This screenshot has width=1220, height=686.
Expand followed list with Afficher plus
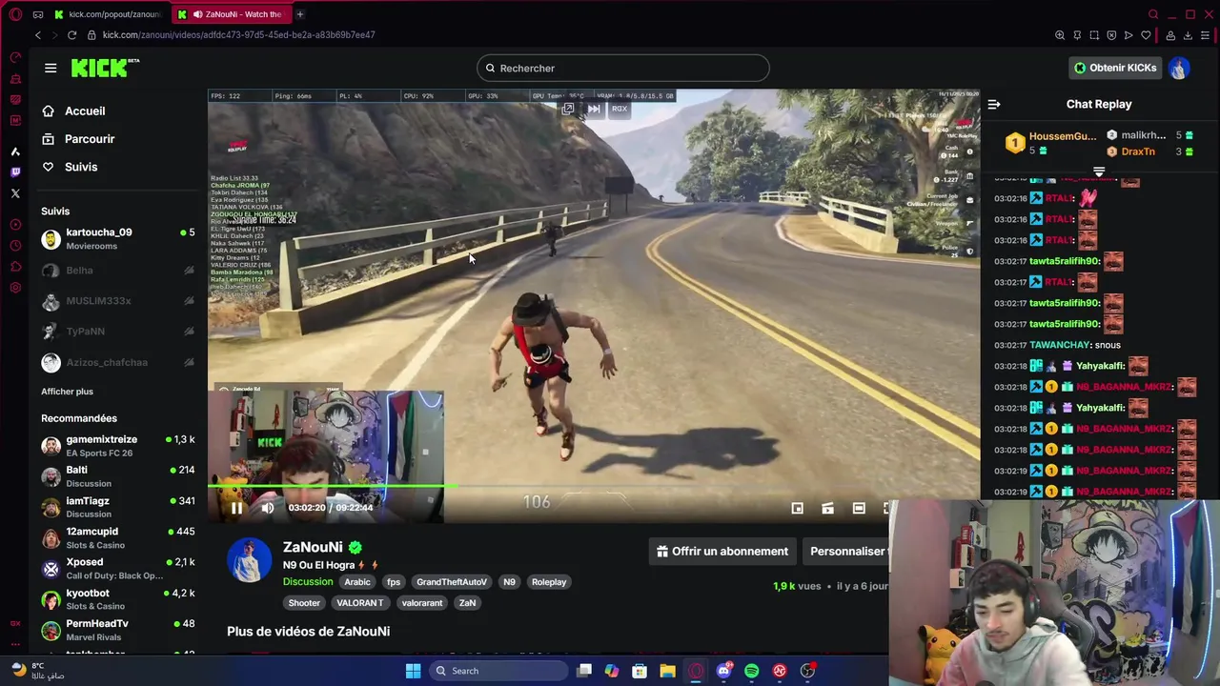[x=67, y=392]
